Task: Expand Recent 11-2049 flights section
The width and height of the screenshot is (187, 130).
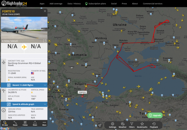Action: [24, 85]
